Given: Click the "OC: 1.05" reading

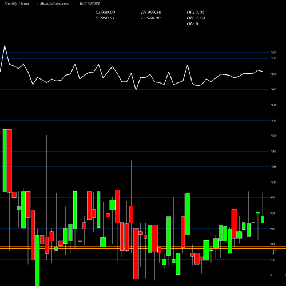Looking at the screenshot, I should point(196,13).
